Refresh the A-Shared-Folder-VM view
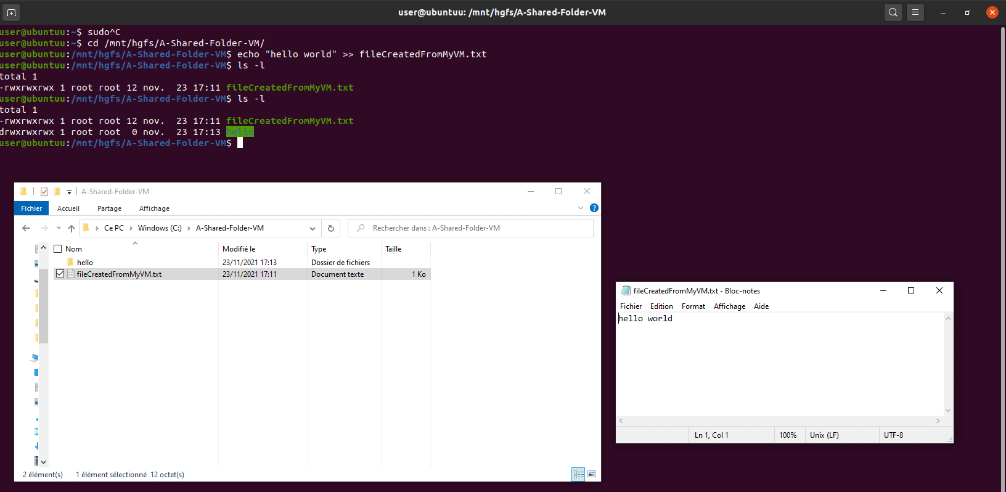This screenshot has height=492, width=1006. click(331, 228)
